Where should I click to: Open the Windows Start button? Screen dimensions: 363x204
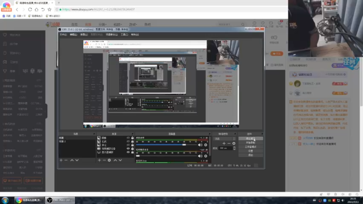(5, 200)
